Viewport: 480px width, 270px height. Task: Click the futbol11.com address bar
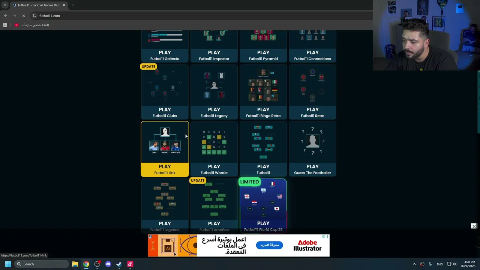point(202,16)
